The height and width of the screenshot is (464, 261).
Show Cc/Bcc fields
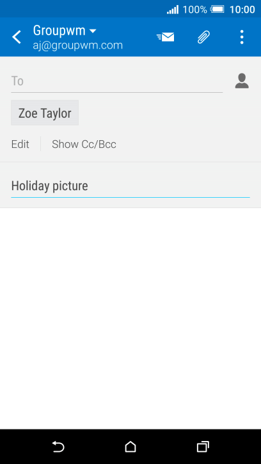[x=84, y=145]
